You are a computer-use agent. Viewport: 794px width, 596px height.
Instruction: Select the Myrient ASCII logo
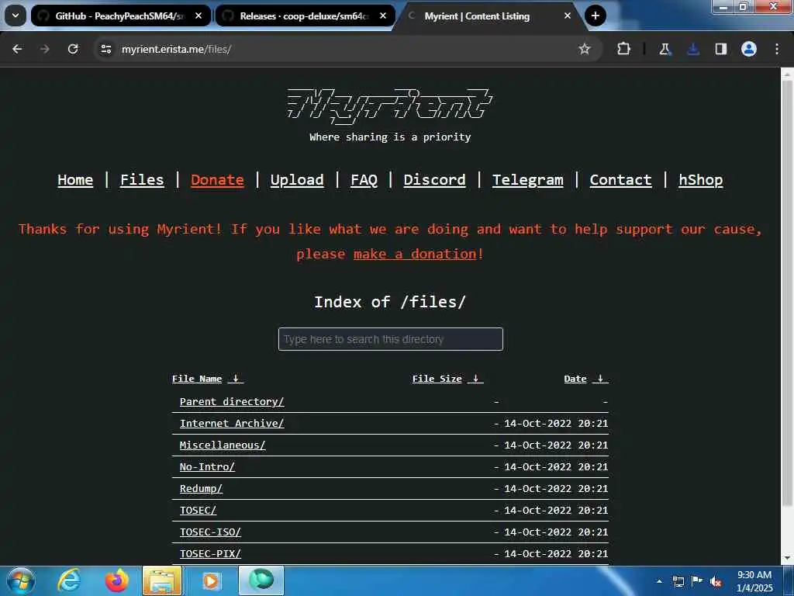[390, 106]
